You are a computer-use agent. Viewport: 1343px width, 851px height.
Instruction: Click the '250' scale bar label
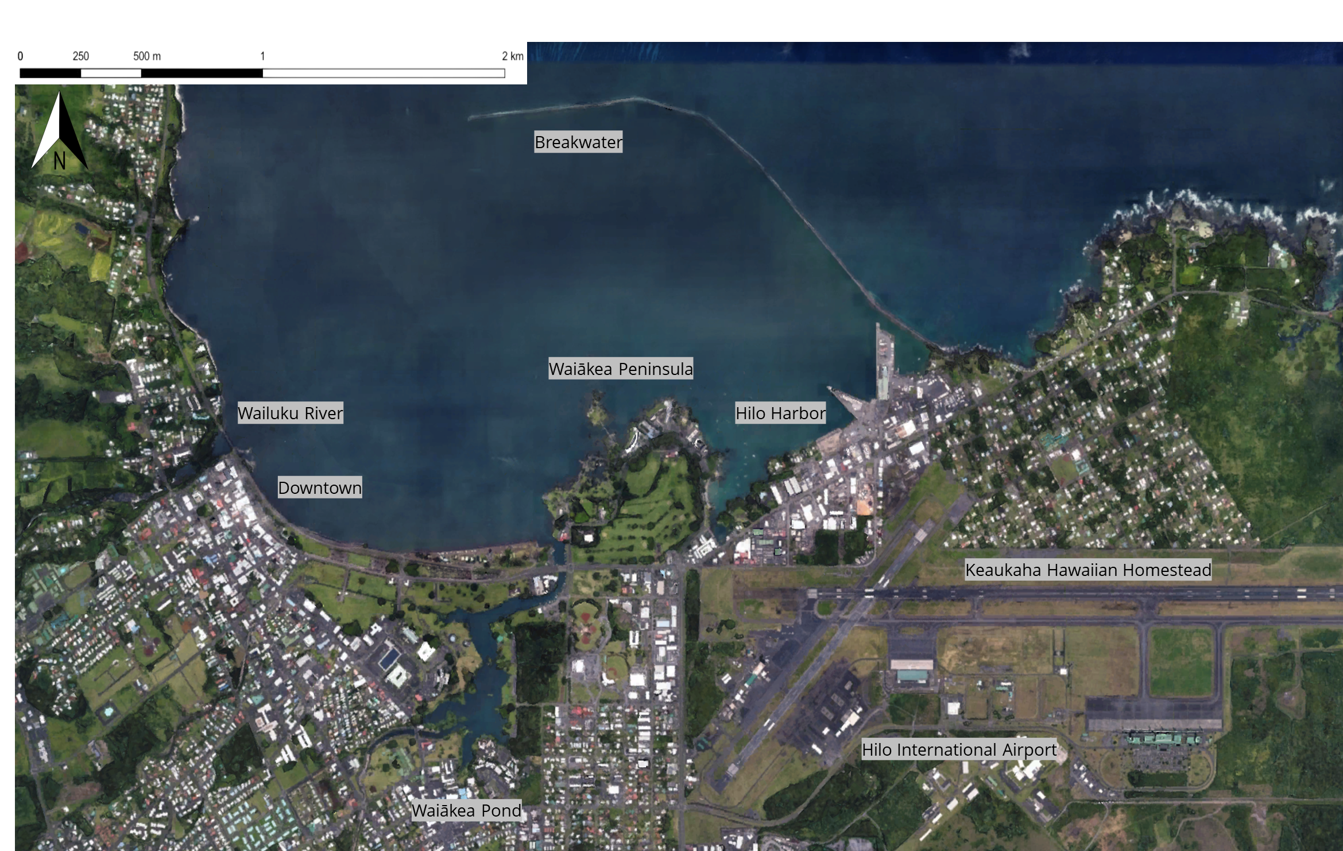tap(81, 56)
